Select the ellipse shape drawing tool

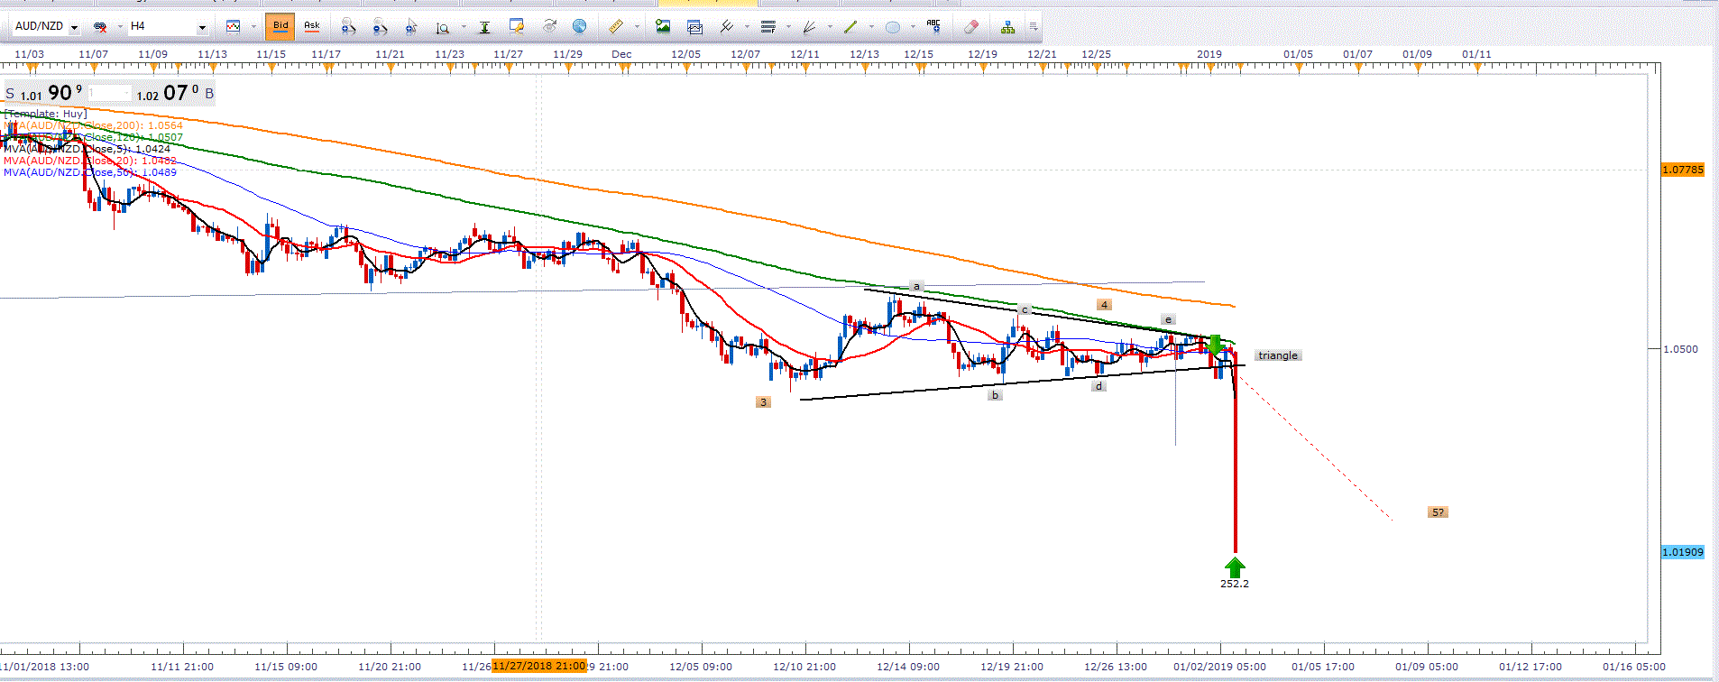(892, 27)
